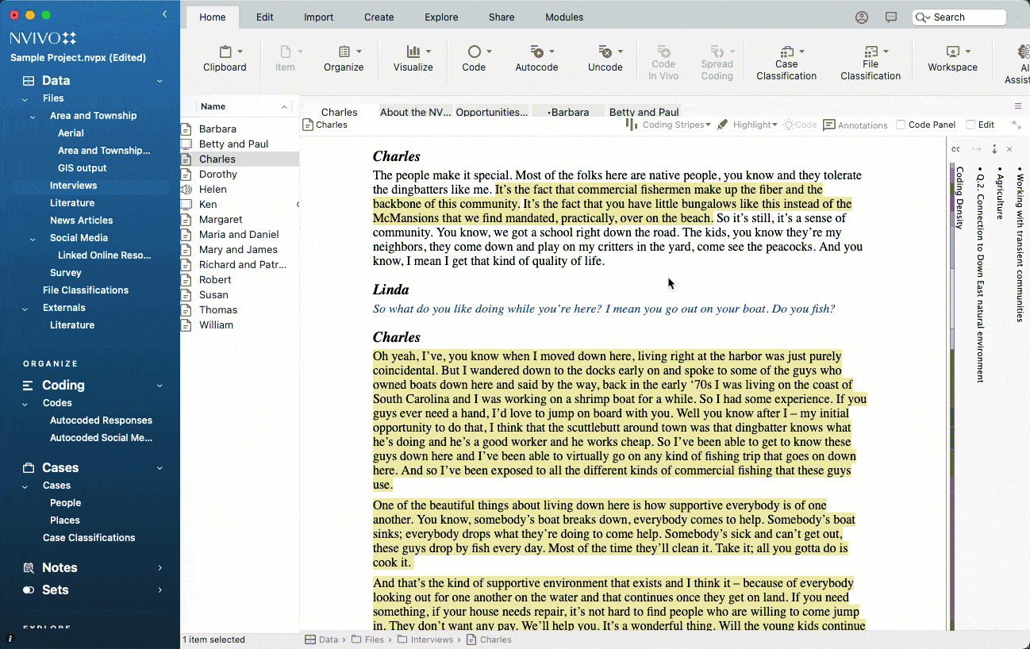Open the Coding Stripes dropdown
The width and height of the screenshot is (1030, 649).
pyautogui.click(x=676, y=125)
